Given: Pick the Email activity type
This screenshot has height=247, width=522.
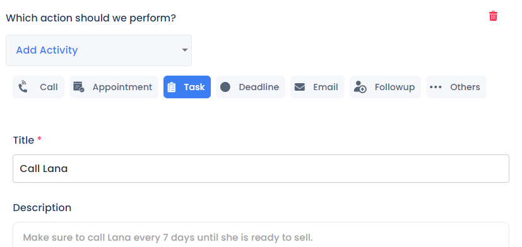Looking at the screenshot, I should coord(317,87).
